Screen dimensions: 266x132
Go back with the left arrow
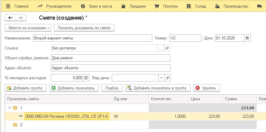pyautogui.click(x=10, y=18)
